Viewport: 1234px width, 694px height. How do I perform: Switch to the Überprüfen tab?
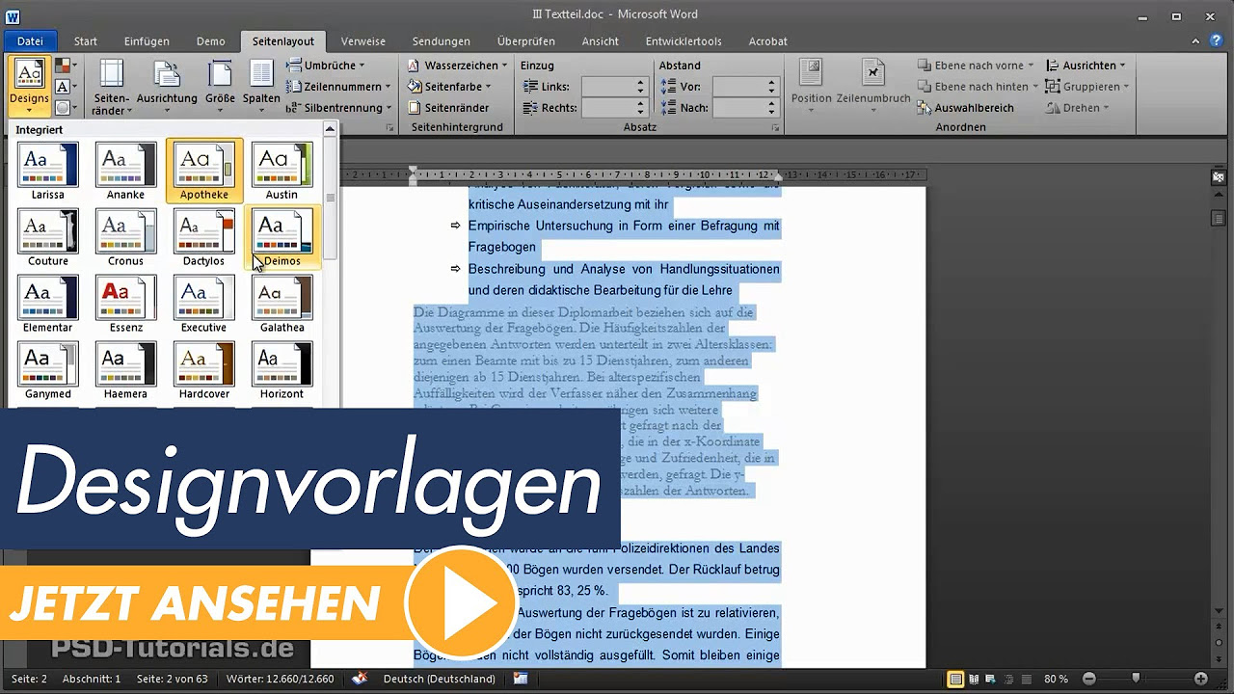[x=526, y=41]
